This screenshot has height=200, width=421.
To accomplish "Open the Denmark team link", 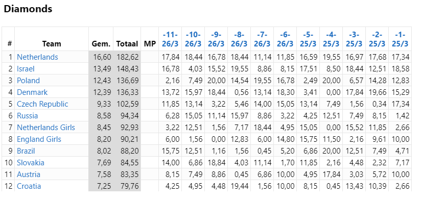I will coord(32,92).
